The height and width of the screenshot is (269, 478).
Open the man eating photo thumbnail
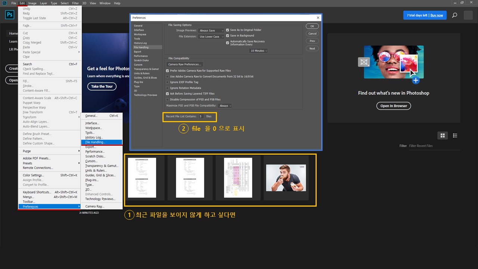tap(286, 178)
